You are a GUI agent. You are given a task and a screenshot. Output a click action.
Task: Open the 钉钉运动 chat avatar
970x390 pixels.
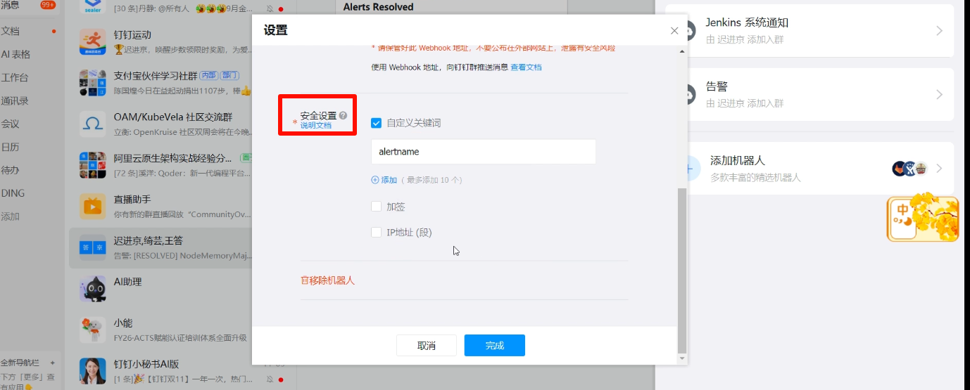click(93, 41)
